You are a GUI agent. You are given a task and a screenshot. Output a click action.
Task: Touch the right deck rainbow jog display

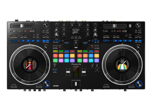click(122, 64)
